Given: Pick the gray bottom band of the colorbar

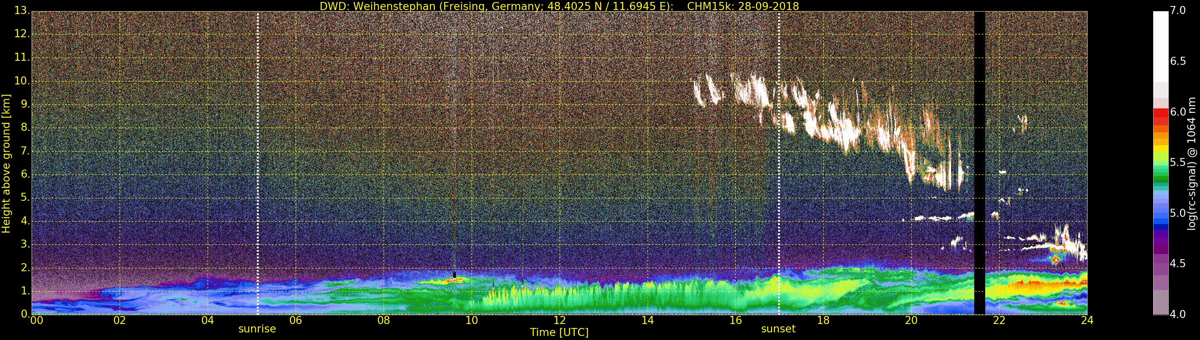Looking at the screenshot, I should pyautogui.click(x=1160, y=302).
